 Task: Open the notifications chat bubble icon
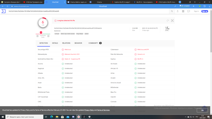[x=189, y=11]
